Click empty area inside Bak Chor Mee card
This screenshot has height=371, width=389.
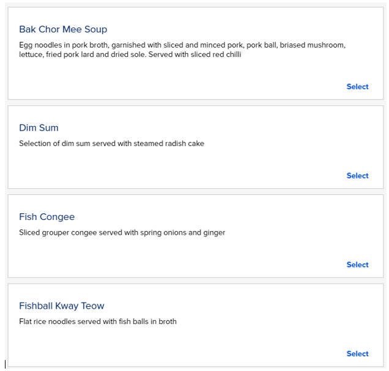click(183, 79)
